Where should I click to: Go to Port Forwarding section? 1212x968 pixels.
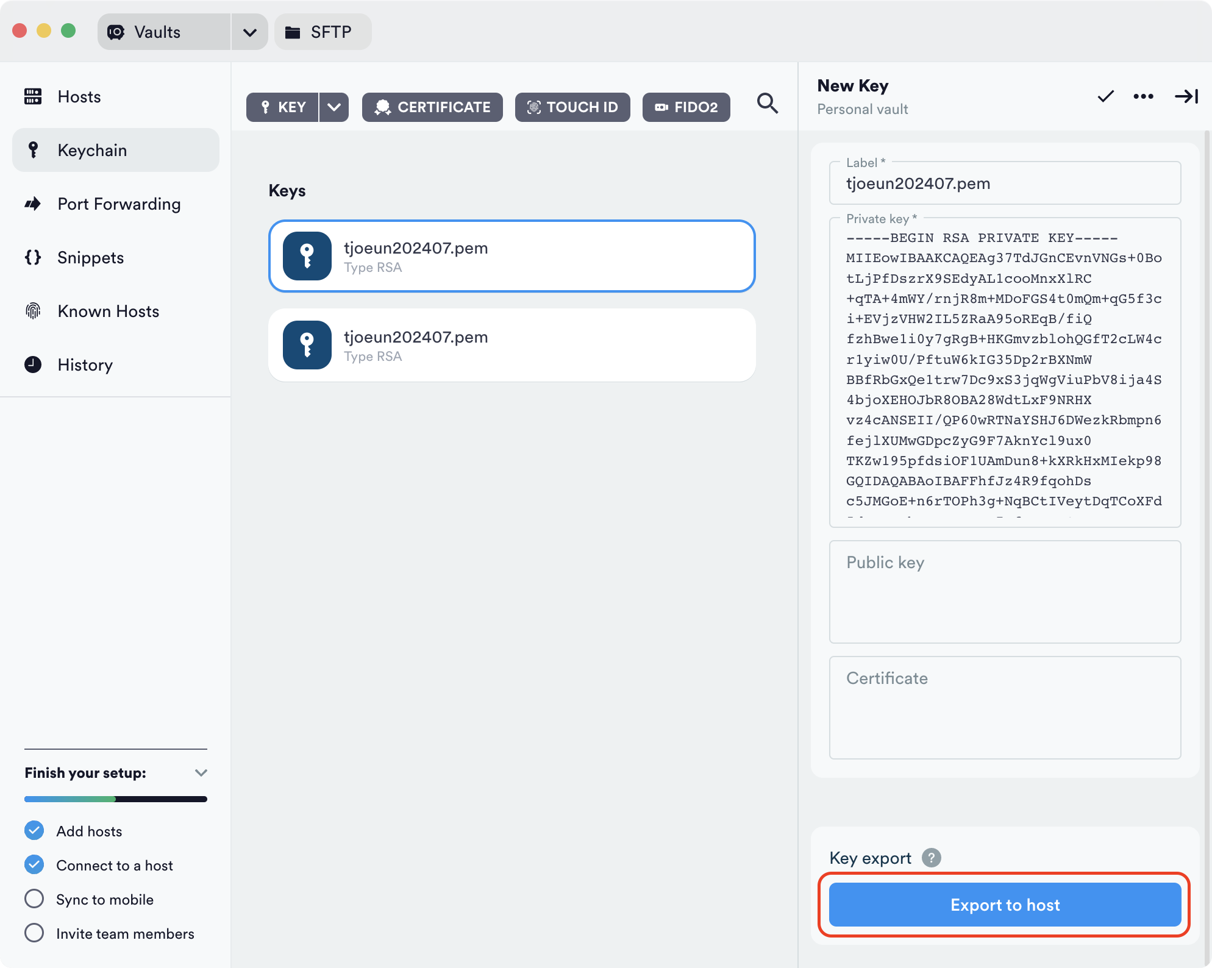pos(118,204)
